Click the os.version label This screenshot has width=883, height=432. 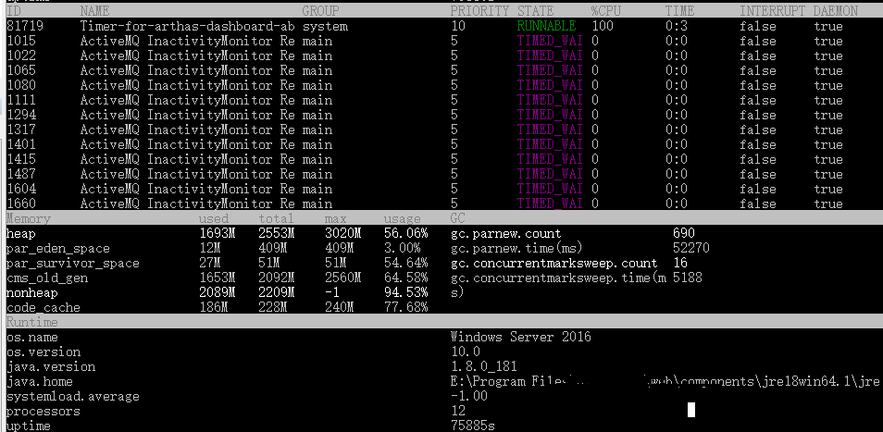point(44,352)
